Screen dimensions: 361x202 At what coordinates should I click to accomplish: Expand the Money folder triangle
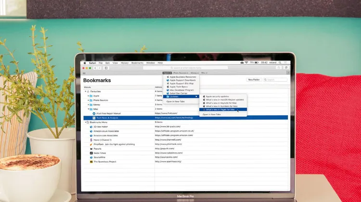pos(88,105)
